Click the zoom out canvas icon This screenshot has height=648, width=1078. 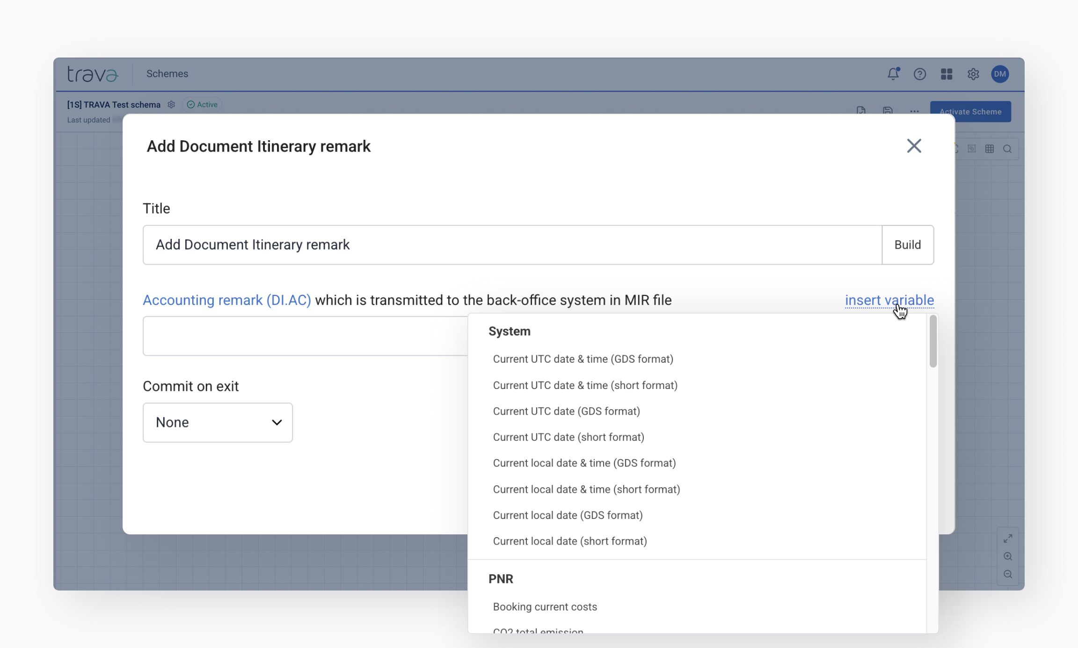[1008, 574]
